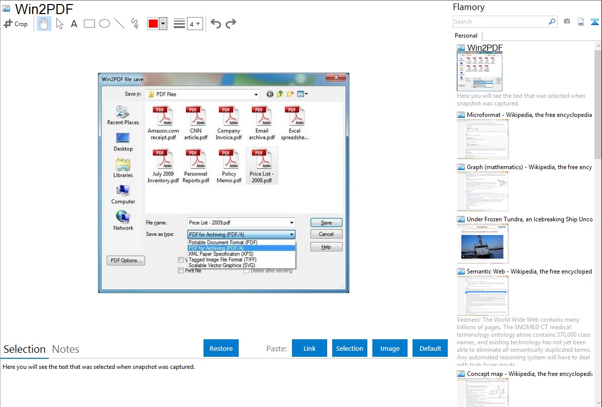Undo the last annotation
The image size is (602, 407).
click(x=216, y=24)
